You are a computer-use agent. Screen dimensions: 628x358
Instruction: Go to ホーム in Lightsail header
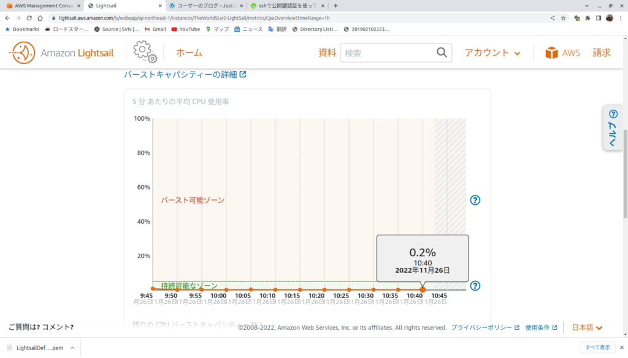tap(189, 53)
